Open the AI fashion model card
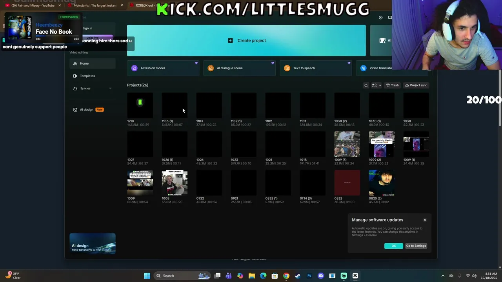502x282 pixels. (x=163, y=68)
